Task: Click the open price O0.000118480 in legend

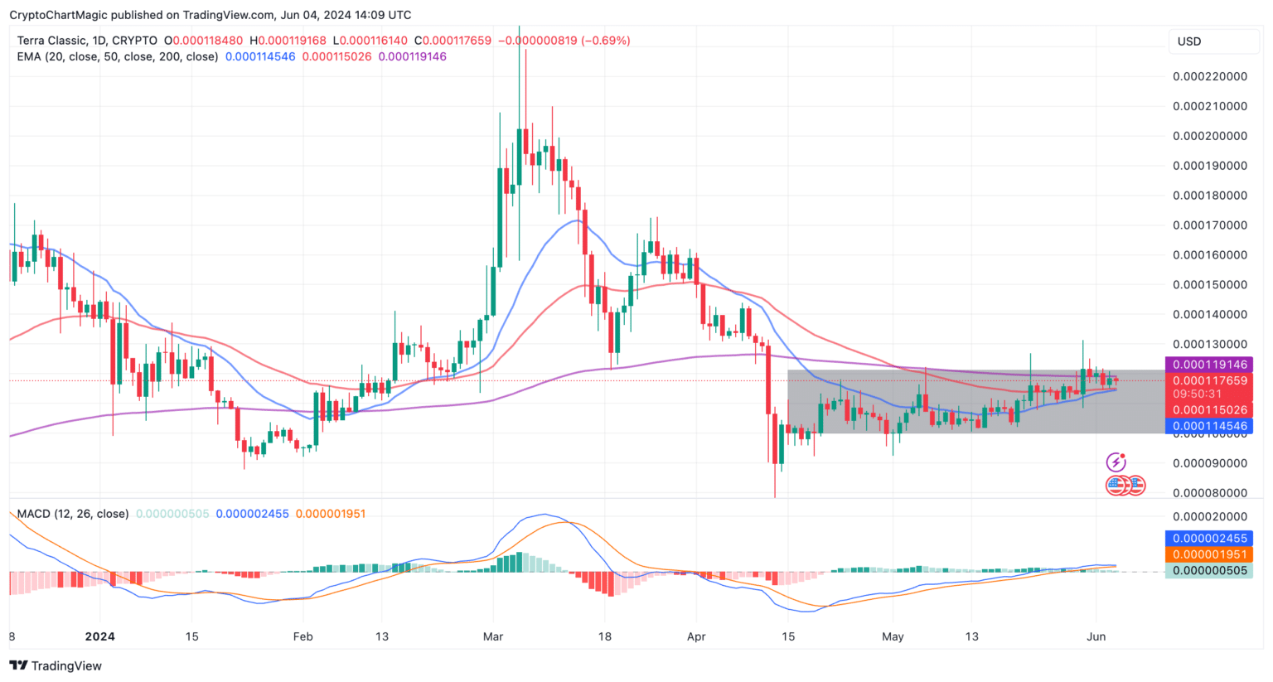Action: [204, 40]
